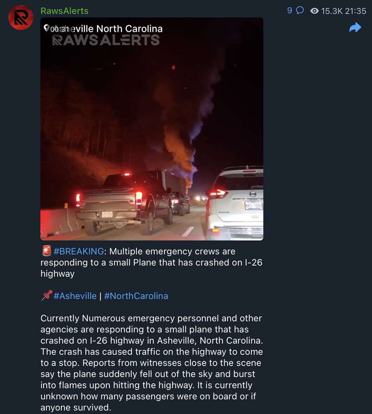Play the burning highway video

[x=152, y=129]
